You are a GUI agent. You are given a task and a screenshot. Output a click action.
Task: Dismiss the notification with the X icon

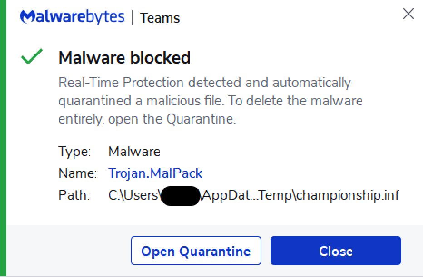tap(408, 15)
